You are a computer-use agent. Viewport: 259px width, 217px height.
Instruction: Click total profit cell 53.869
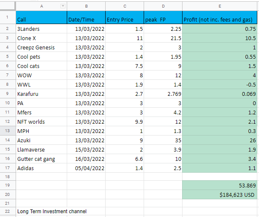[x=220, y=185]
